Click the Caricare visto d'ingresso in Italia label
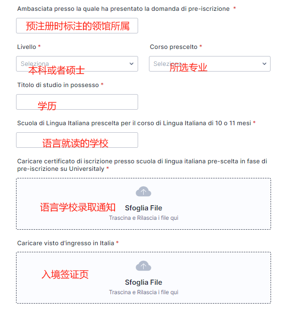This screenshot has height=313, width=288. [66, 243]
